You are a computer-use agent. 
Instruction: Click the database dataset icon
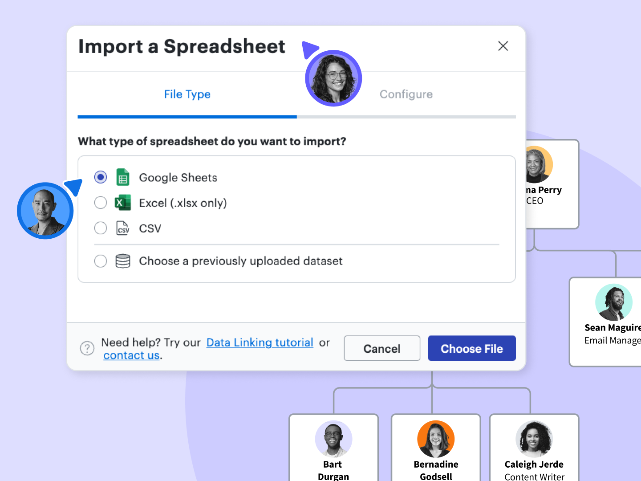[123, 261]
